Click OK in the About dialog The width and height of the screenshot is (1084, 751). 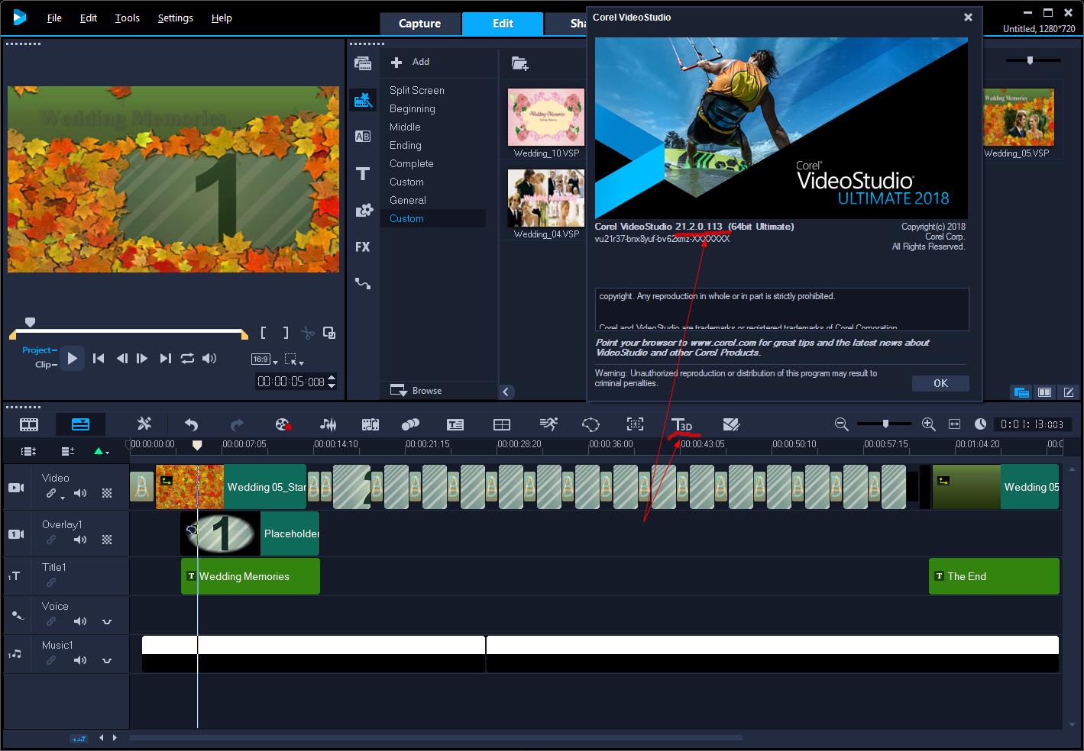(x=940, y=383)
